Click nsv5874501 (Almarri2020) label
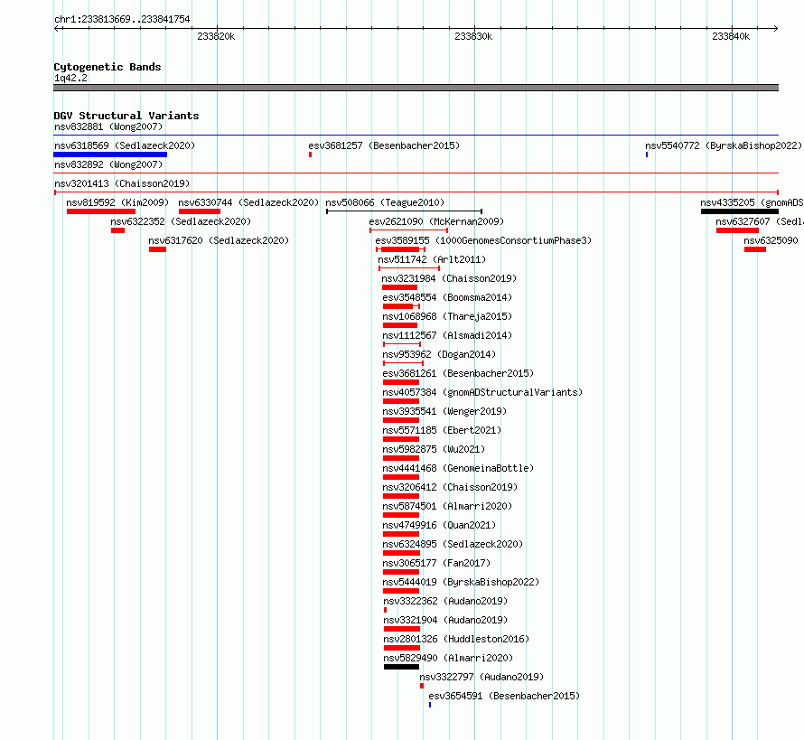The height and width of the screenshot is (740, 804). [447, 506]
